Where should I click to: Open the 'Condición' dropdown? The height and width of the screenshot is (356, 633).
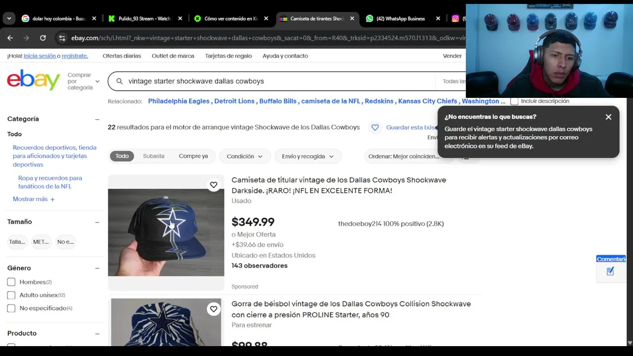(245, 156)
